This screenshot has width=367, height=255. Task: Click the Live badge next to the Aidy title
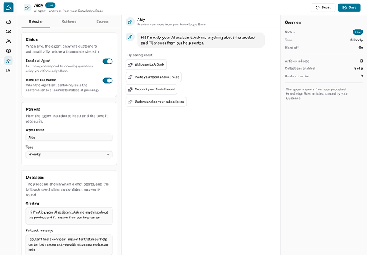tap(50, 5)
